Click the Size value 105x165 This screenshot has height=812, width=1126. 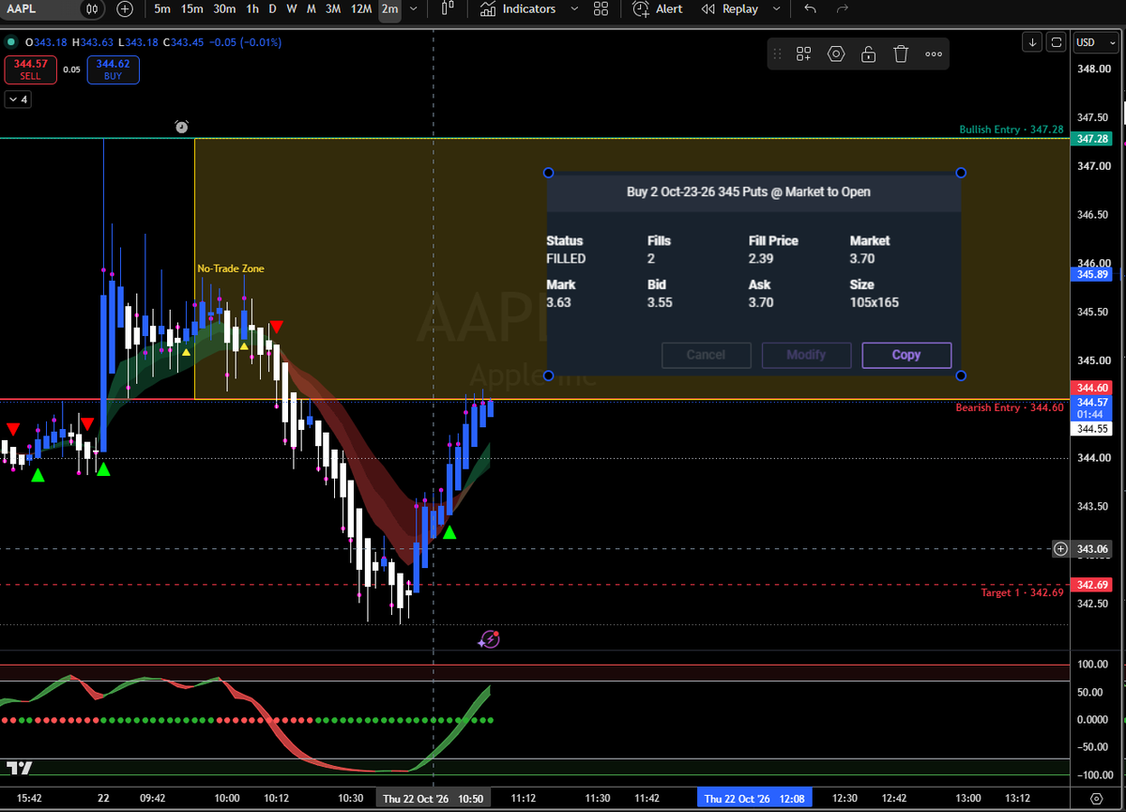[874, 302]
